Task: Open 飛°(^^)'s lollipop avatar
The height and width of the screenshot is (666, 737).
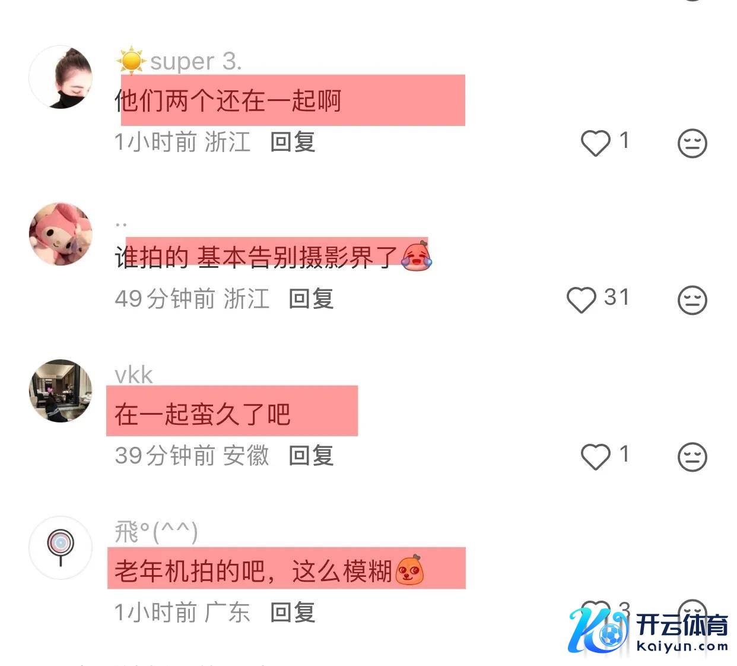Action: coord(61,548)
